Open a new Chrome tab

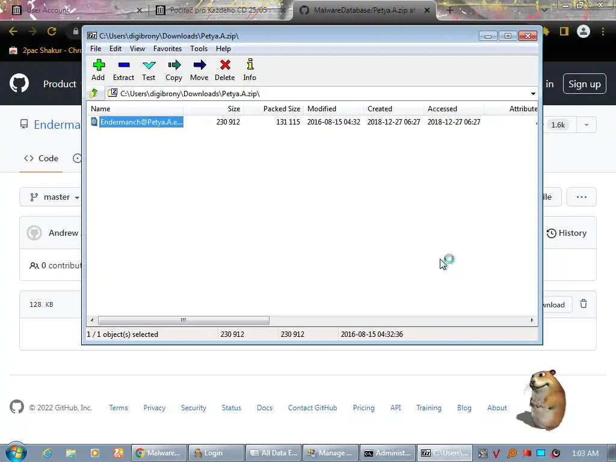pyautogui.click(x=450, y=10)
